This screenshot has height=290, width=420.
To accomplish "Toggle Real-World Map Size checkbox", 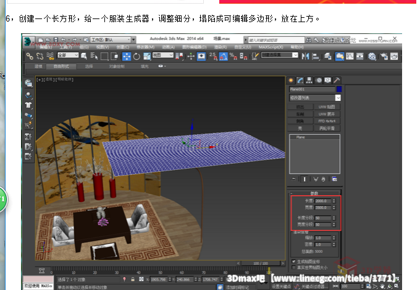I will pos(293,267).
